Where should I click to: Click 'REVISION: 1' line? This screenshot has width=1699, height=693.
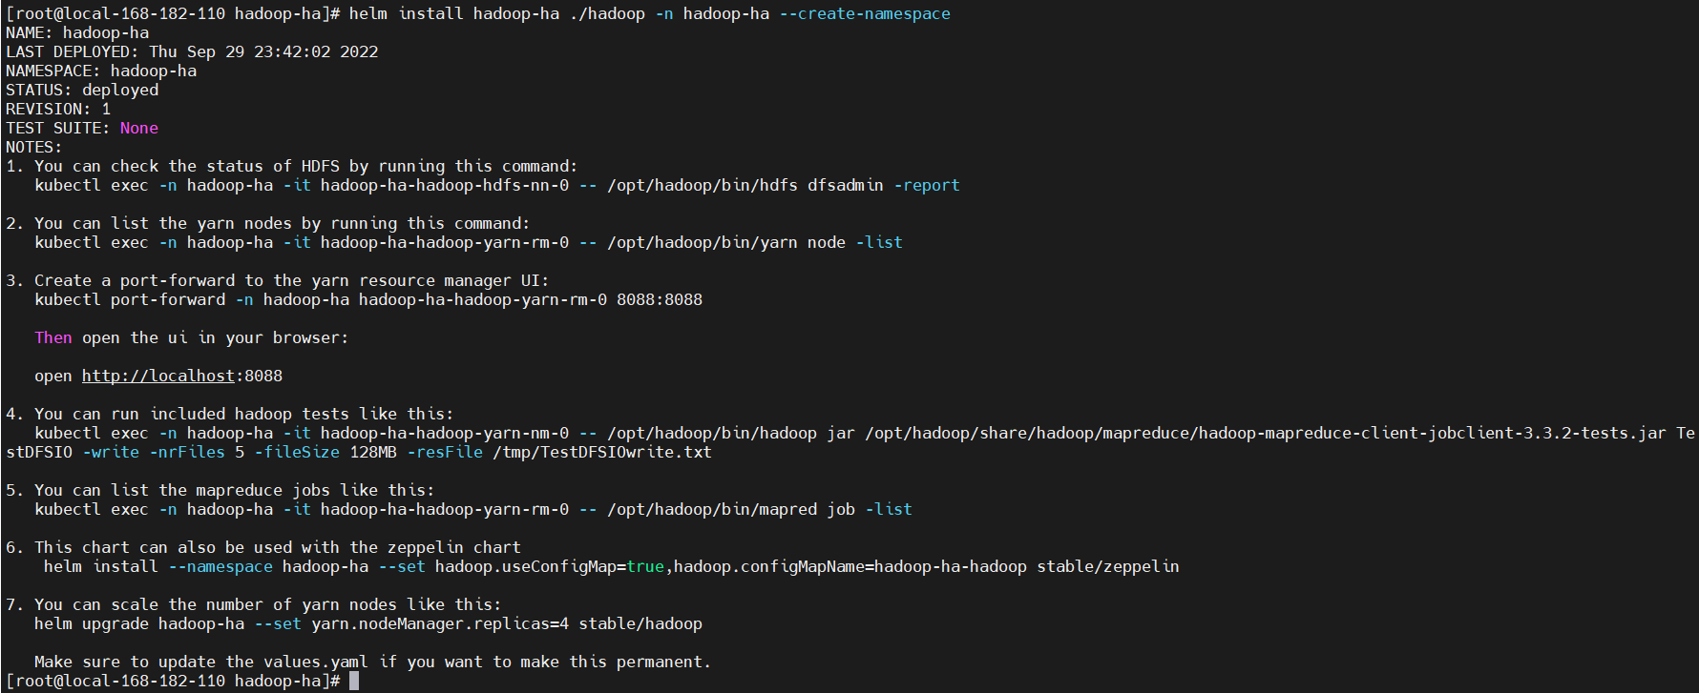(58, 109)
